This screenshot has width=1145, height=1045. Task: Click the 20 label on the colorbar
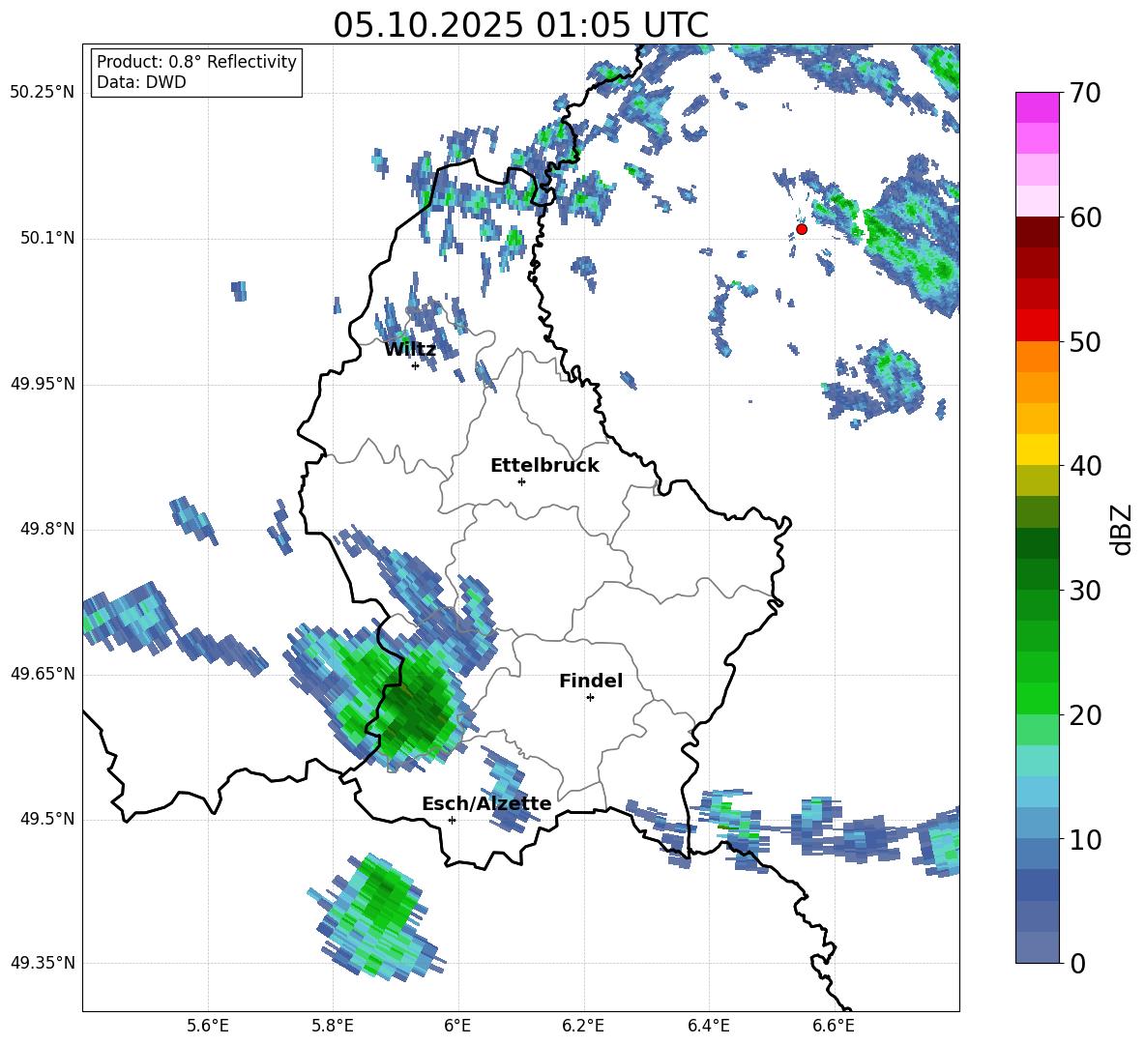(1085, 715)
